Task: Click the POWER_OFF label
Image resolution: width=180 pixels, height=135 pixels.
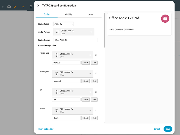Action: tap(45, 72)
